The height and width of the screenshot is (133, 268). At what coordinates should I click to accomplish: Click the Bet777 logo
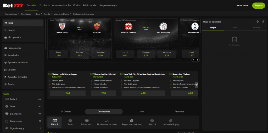coord(13,5)
